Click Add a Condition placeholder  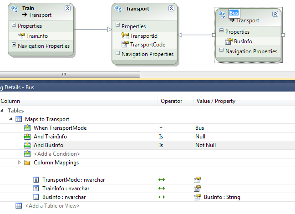click(x=56, y=154)
